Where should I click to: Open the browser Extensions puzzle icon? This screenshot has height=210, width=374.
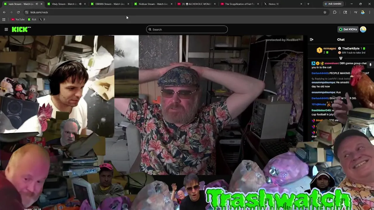335,12
